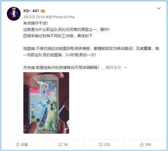Screen dimensions: 168x151
Task: Open post options chevron at top right
Action: click(159, 8)
